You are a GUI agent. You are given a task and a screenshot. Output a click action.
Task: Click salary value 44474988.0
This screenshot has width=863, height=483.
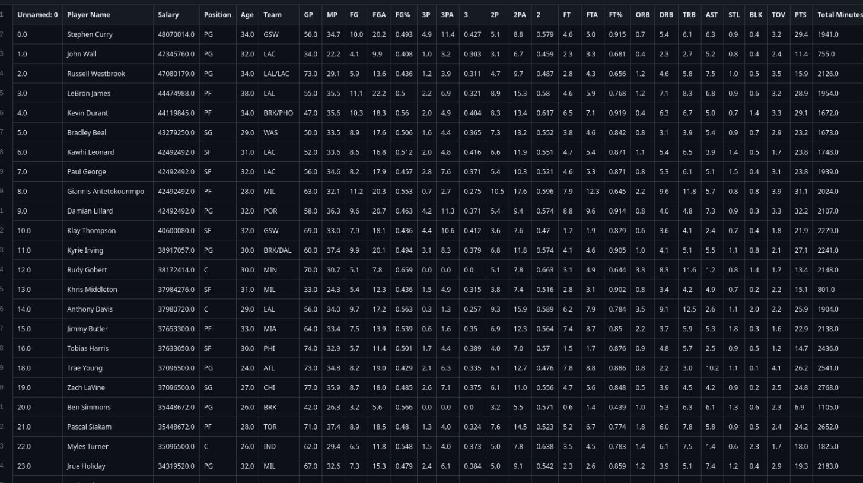click(x=176, y=93)
